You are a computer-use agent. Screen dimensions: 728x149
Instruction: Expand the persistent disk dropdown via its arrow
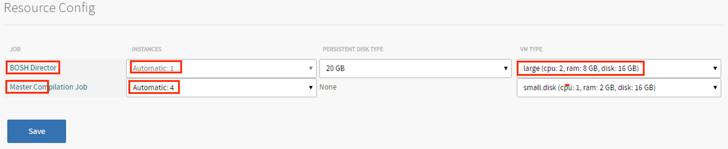tap(506, 68)
